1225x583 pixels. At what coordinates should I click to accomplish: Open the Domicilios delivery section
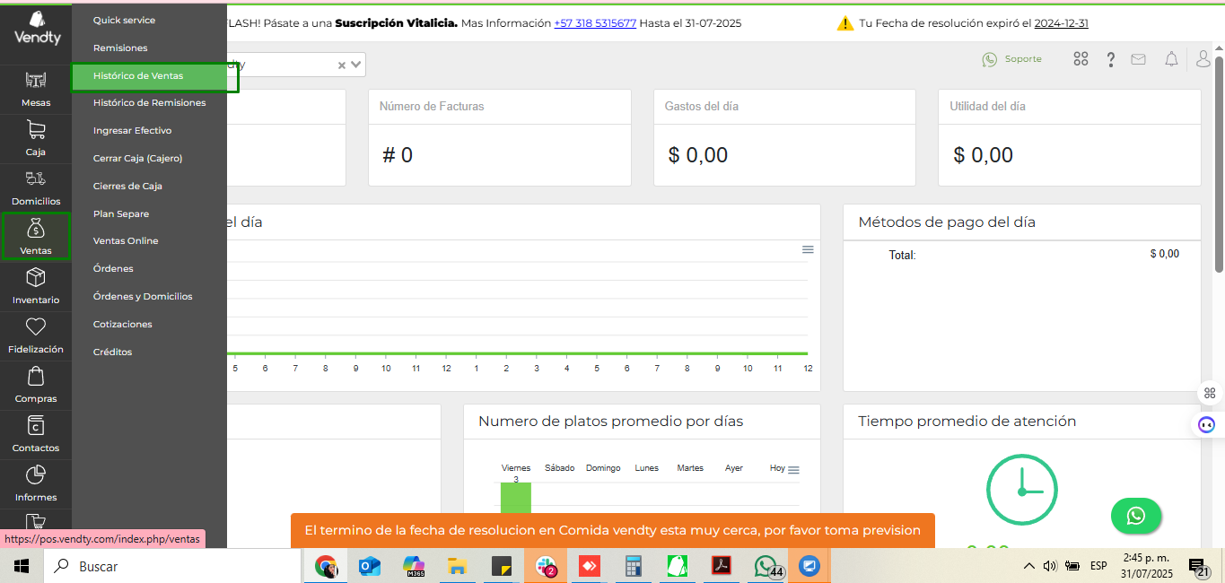tap(36, 187)
